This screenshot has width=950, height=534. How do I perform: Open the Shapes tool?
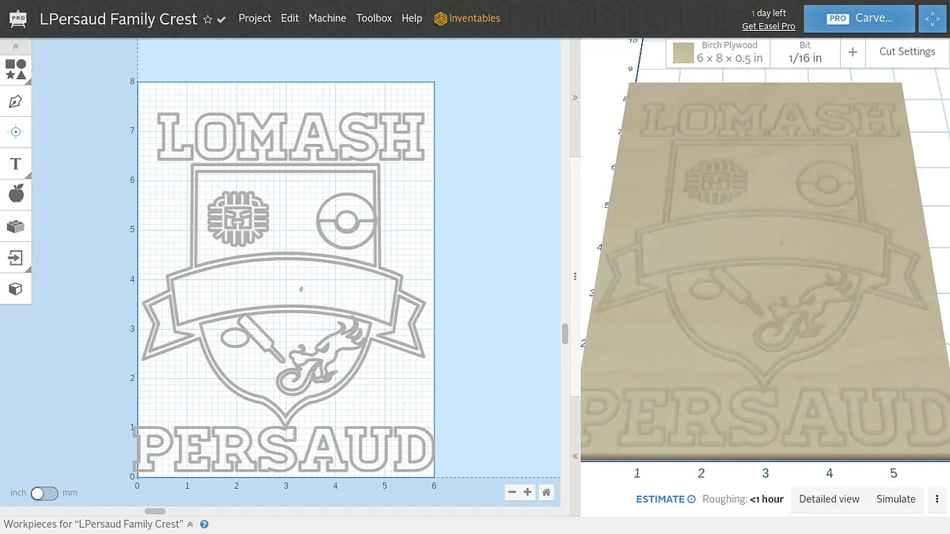[16, 69]
